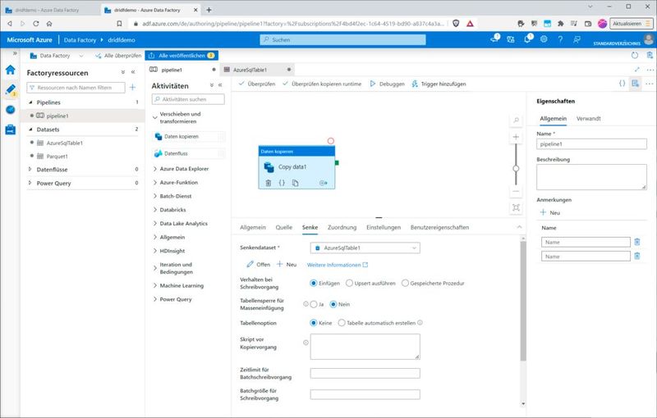Viewport: 657px width, 418px height.
Task: Open settings gear in Azure header
Action: pos(544,39)
